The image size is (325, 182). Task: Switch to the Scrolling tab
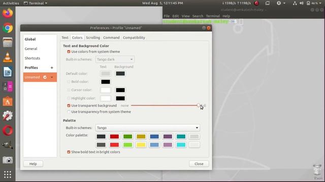[93, 37]
